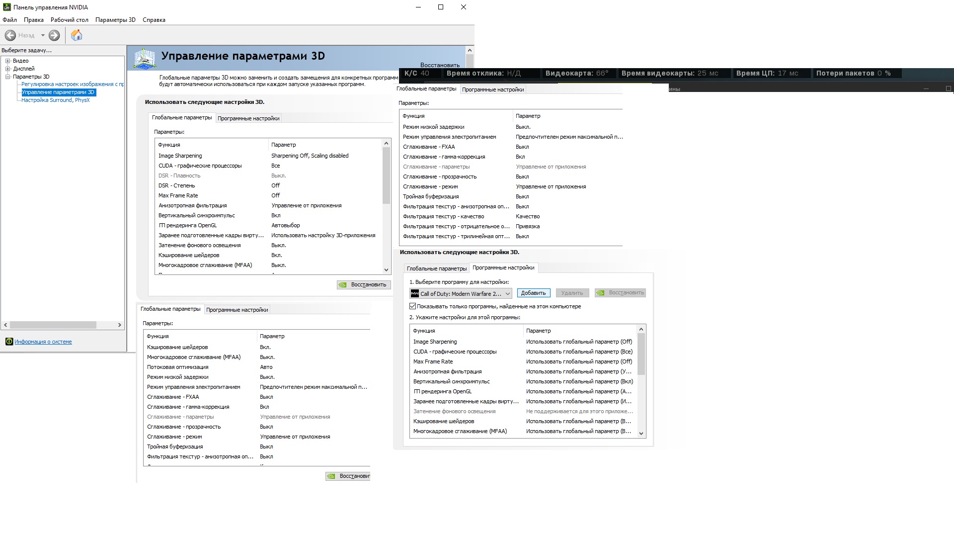Select Потоковая оптимизация row
Viewport: 954px width, 537px height.
(257, 367)
